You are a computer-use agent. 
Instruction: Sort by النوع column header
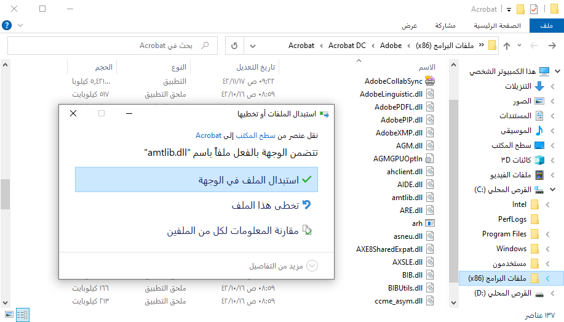(x=178, y=67)
